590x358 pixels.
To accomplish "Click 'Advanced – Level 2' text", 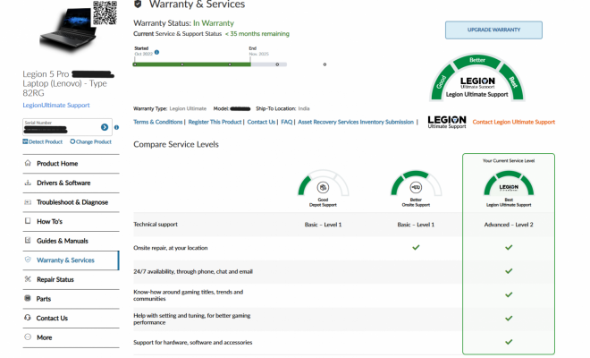I will [x=509, y=225].
